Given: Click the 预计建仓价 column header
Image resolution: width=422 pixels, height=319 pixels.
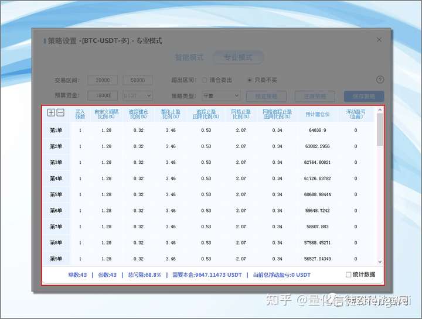Looking at the screenshot, I should tap(318, 114).
